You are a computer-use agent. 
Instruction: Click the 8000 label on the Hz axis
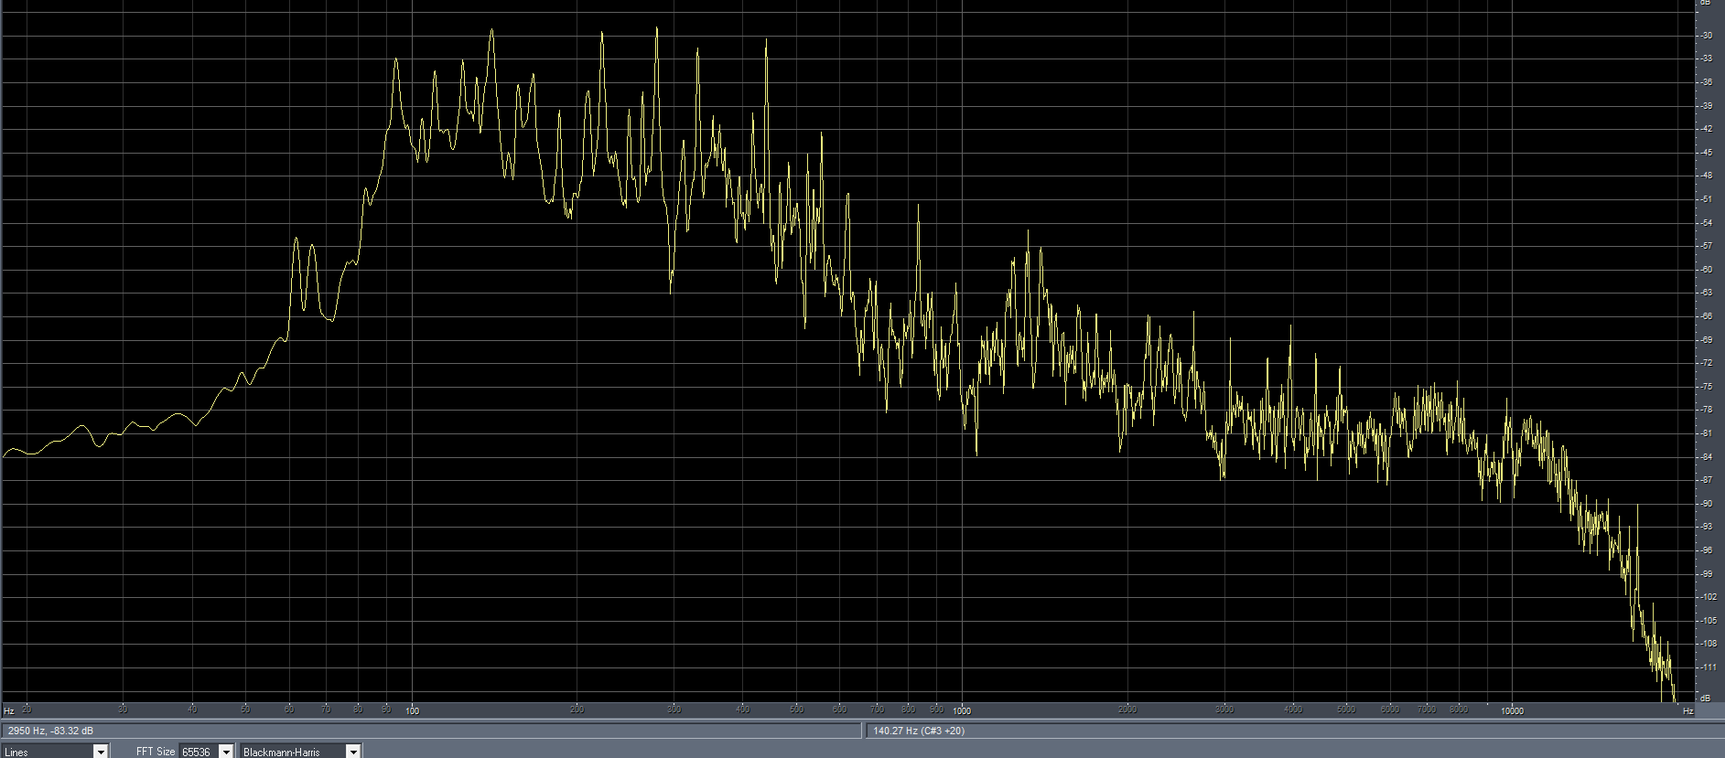(1459, 710)
